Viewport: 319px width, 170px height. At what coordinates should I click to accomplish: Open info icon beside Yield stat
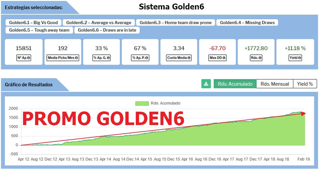(300, 58)
